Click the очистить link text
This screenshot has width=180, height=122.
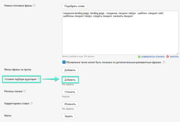[174, 56]
